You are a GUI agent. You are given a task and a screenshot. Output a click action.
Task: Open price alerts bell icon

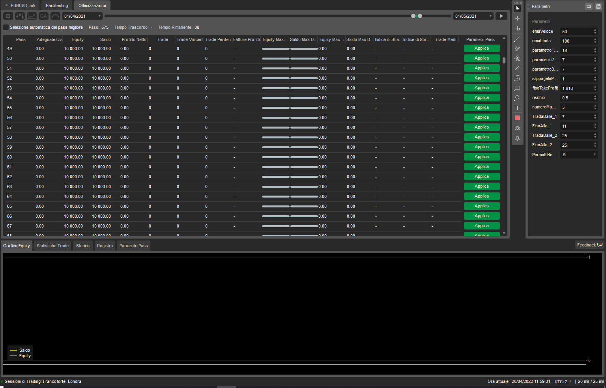[x=517, y=138]
